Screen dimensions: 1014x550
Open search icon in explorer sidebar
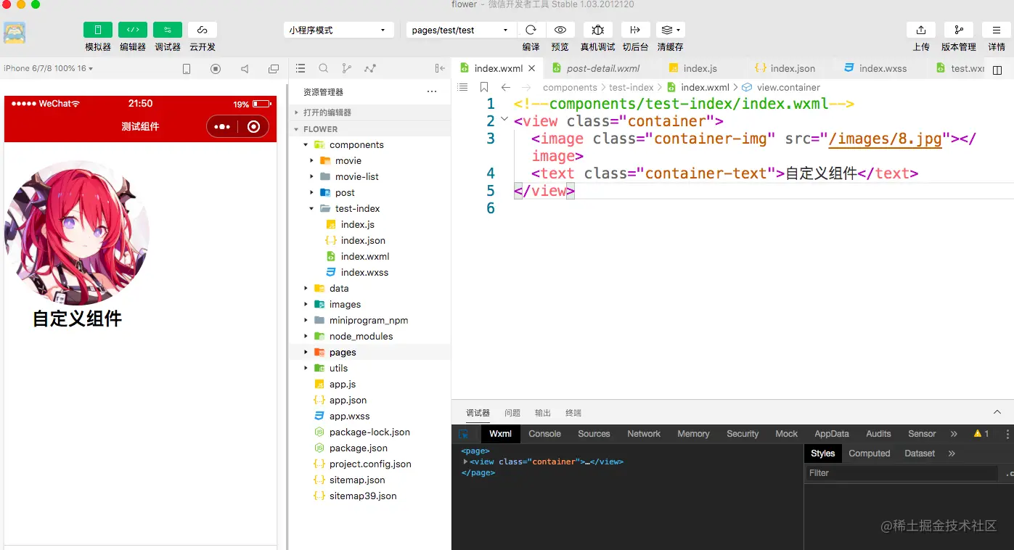(324, 68)
